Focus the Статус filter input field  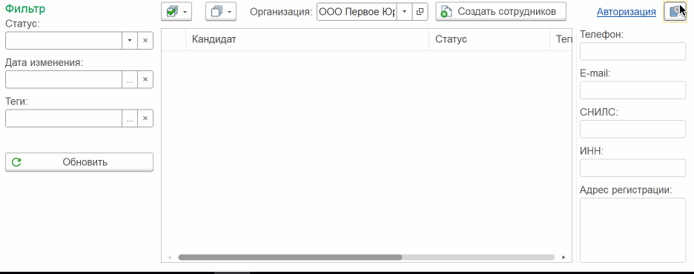[x=64, y=40]
